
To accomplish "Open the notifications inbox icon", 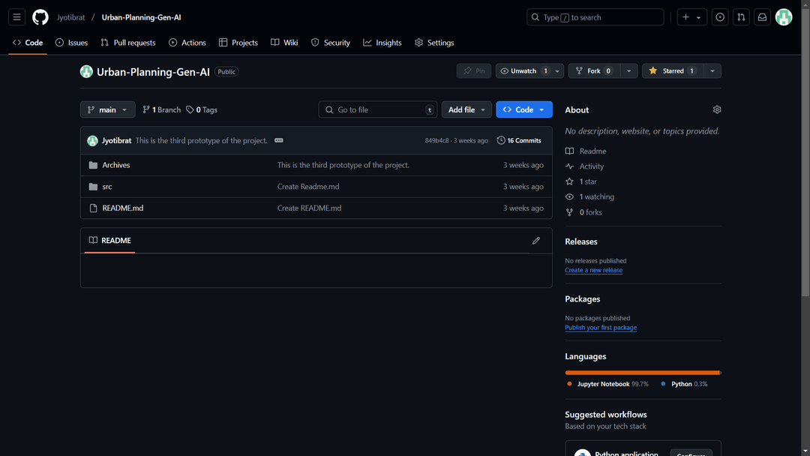I will point(762,17).
